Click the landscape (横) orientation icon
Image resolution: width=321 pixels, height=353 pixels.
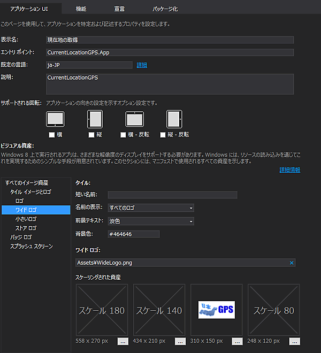[x=55, y=119]
